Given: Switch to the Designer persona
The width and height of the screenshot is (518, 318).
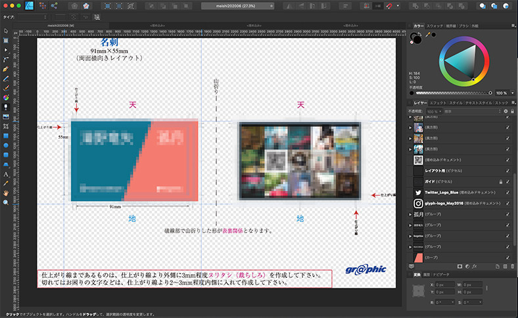Looking at the screenshot, I should tap(30, 6).
